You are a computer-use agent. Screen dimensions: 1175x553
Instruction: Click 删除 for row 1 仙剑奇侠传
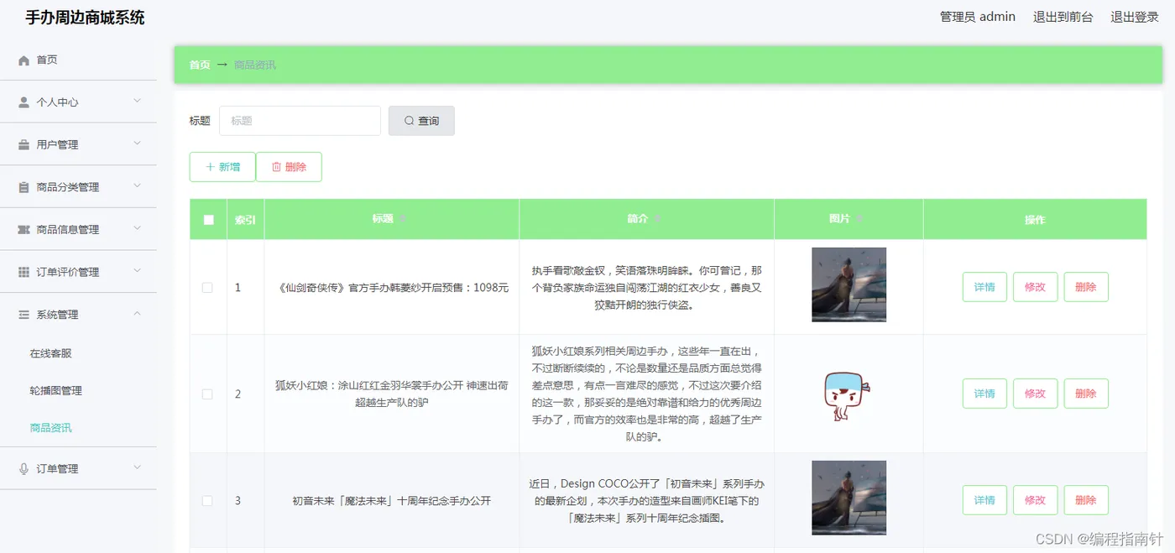click(1086, 287)
